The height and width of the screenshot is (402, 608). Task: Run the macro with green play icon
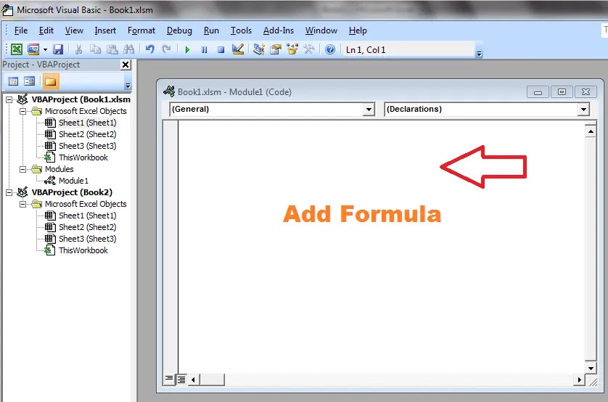point(187,49)
